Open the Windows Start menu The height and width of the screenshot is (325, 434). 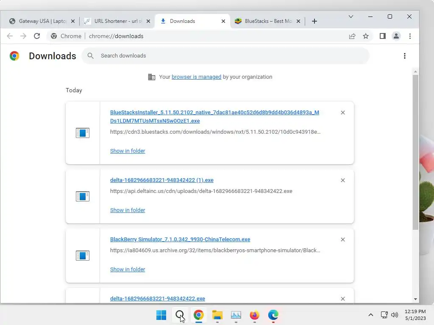click(x=161, y=315)
